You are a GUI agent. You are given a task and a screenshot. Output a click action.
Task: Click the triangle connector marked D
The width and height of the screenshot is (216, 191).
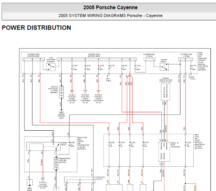point(99,92)
